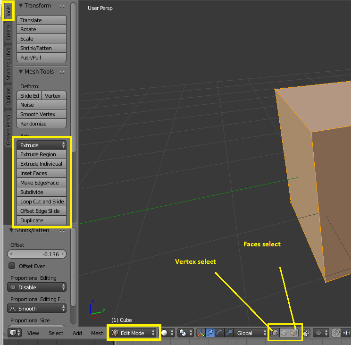Toggle the snap magnet icon
This screenshot has height=345, width=351.
point(336,333)
